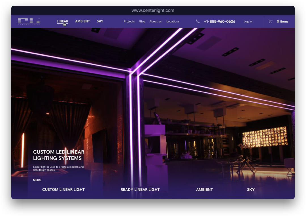The height and width of the screenshot is (216, 306).
Task: Click the Custom LED Linear Lighting Systems heading
Action: coord(59,155)
